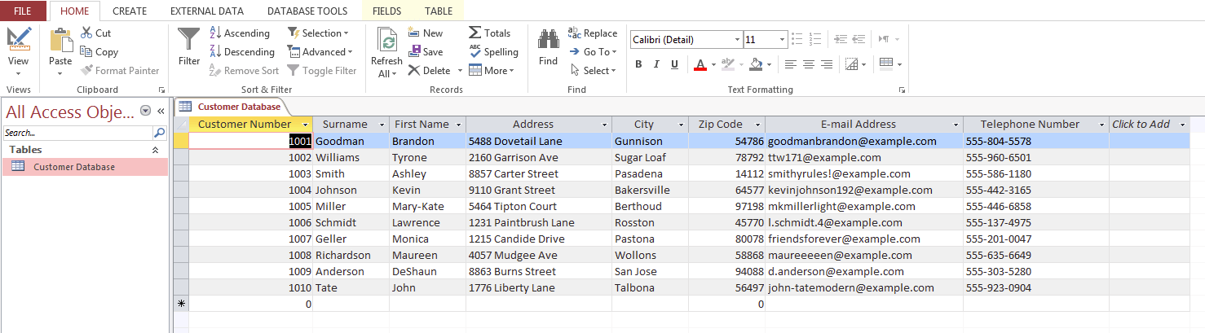Toggle Italic text formatting

coord(657,64)
